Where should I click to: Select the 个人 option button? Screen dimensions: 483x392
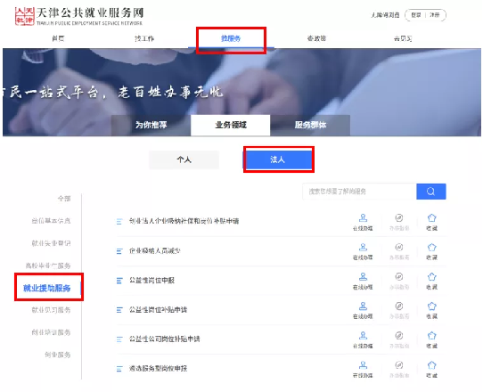click(184, 159)
